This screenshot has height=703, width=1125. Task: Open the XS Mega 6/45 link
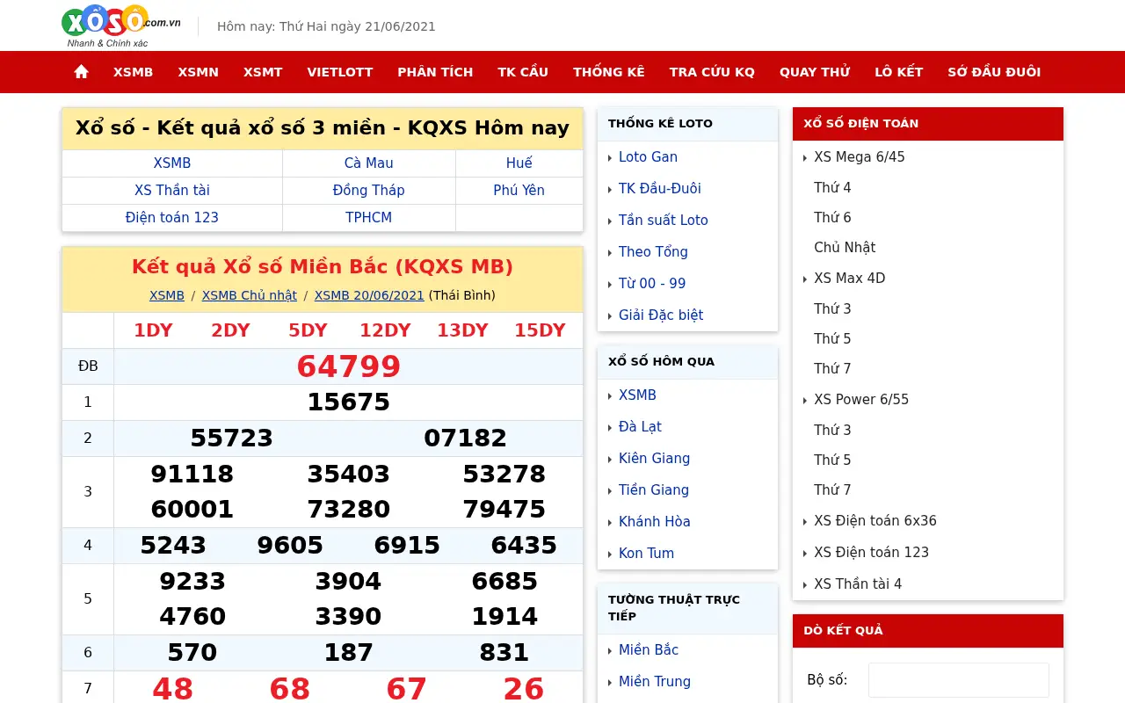point(860,156)
